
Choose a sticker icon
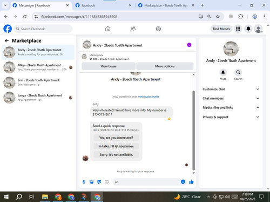99,182
